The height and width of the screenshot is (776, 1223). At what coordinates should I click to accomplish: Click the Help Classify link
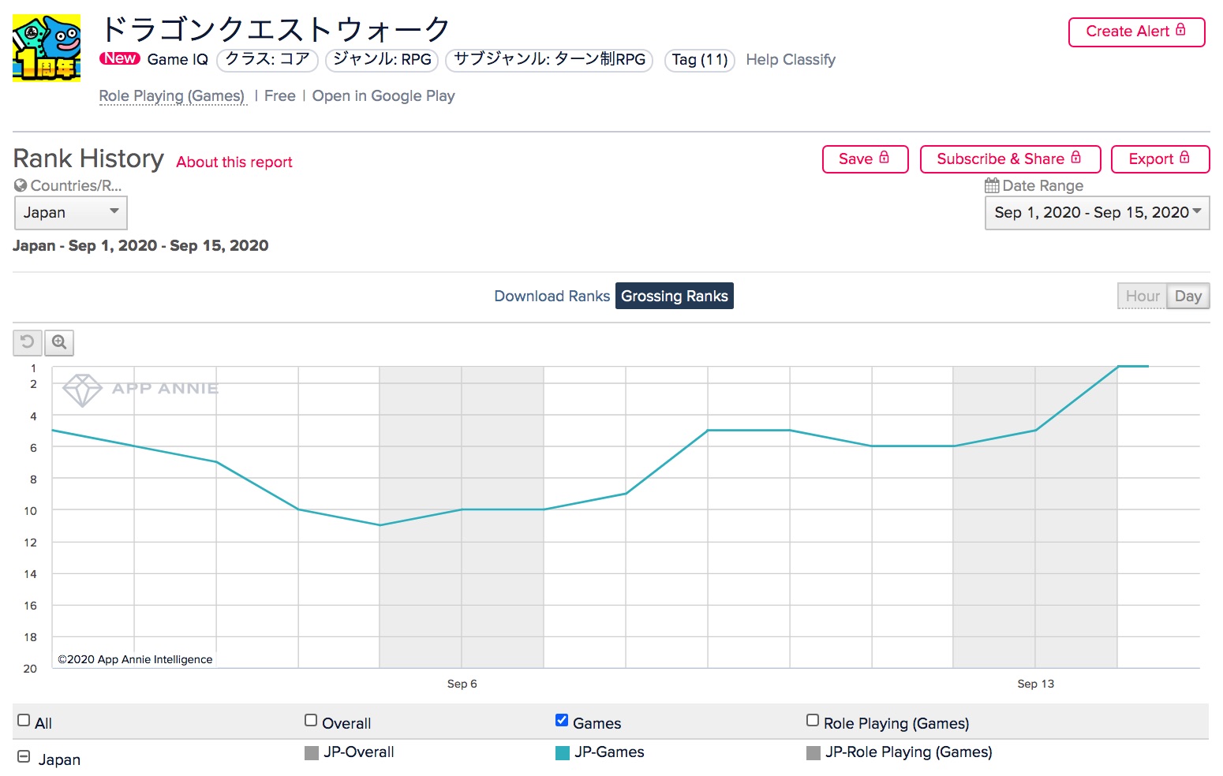791,59
